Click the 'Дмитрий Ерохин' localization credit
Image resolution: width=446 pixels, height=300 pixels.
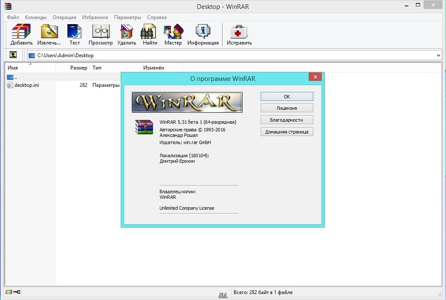pos(177,161)
